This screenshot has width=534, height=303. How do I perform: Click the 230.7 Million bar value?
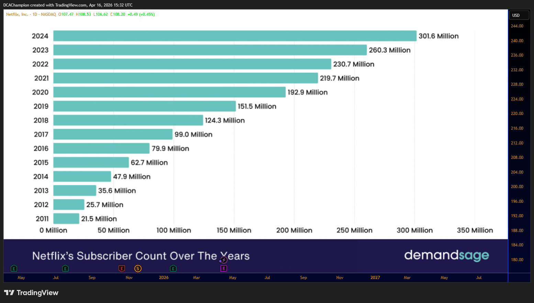[354, 64]
